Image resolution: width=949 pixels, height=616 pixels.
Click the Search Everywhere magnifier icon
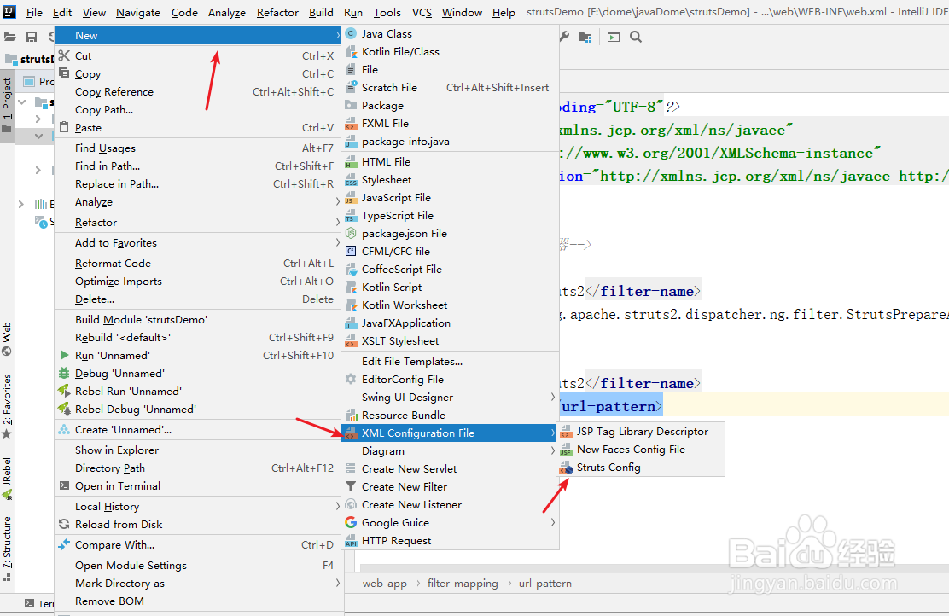(636, 37)
